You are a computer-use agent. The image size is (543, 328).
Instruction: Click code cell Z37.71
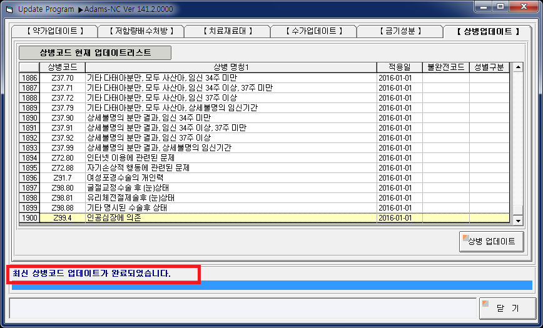(63, 88)
